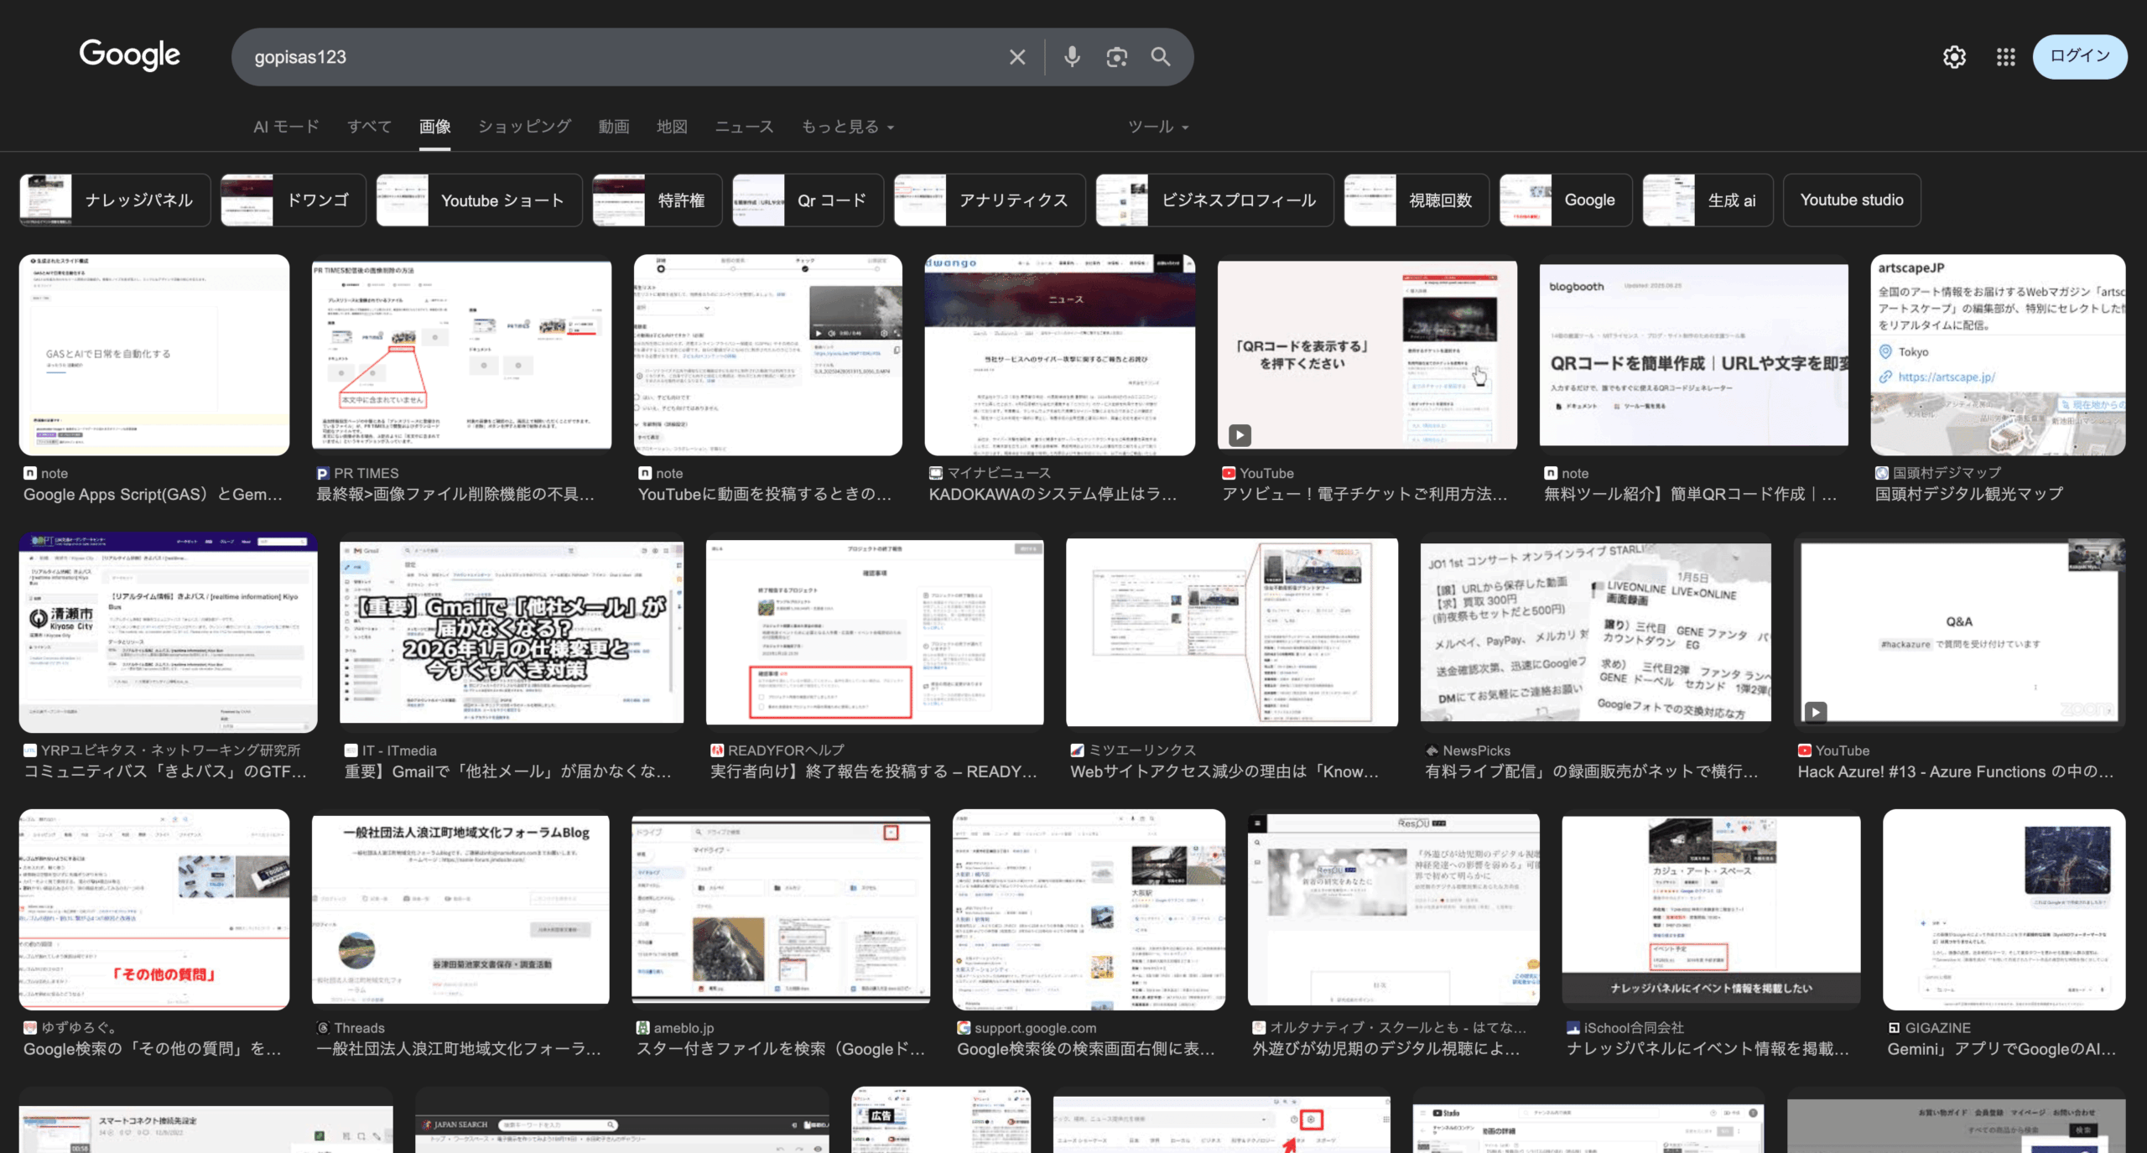Open the settings gear menu
Image resolution: width=2147 pixels, height=1153 pixels.
1954,57
